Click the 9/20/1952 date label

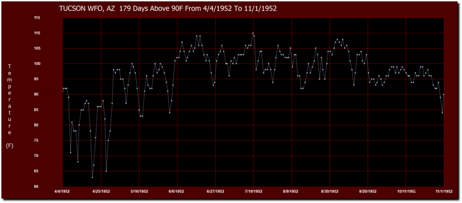368,191
